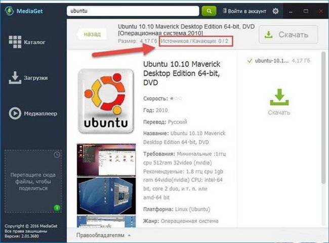329x243 pixels.
Task: Open the Ubuntu logo cover image
Action: 106,101
